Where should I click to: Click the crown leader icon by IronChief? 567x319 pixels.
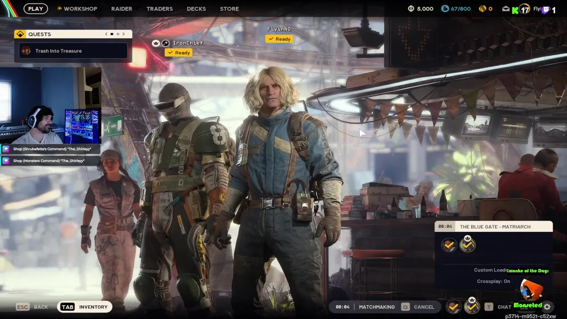pyautogui.click(x=155, y=43)
